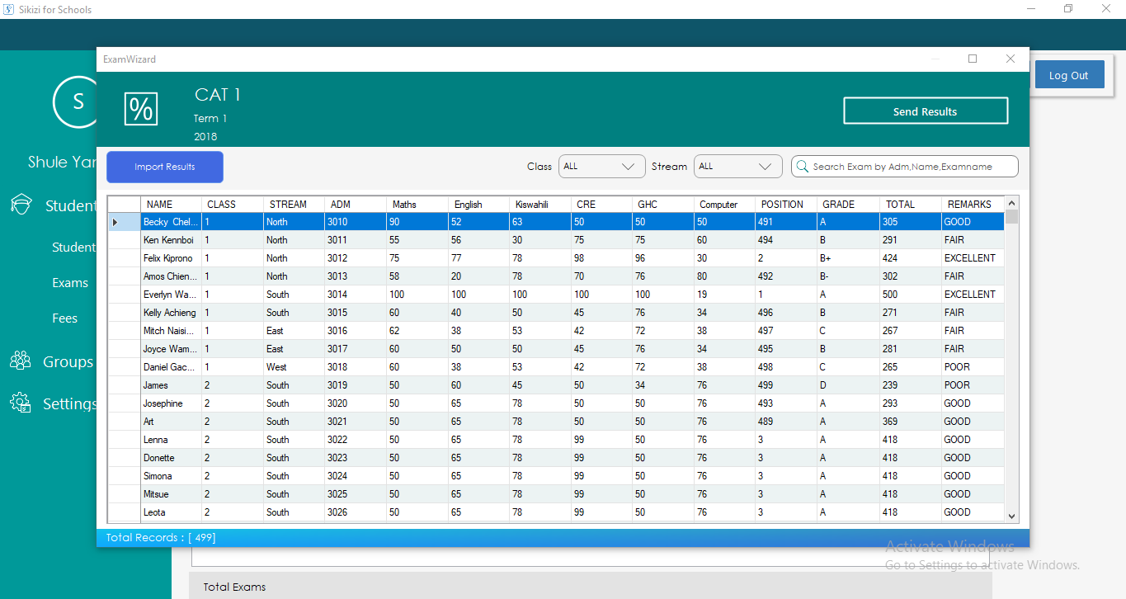Viewport: 1126px width, 599px height.
Task: Click the search magnifier icon
Action: tap(802, 167)
